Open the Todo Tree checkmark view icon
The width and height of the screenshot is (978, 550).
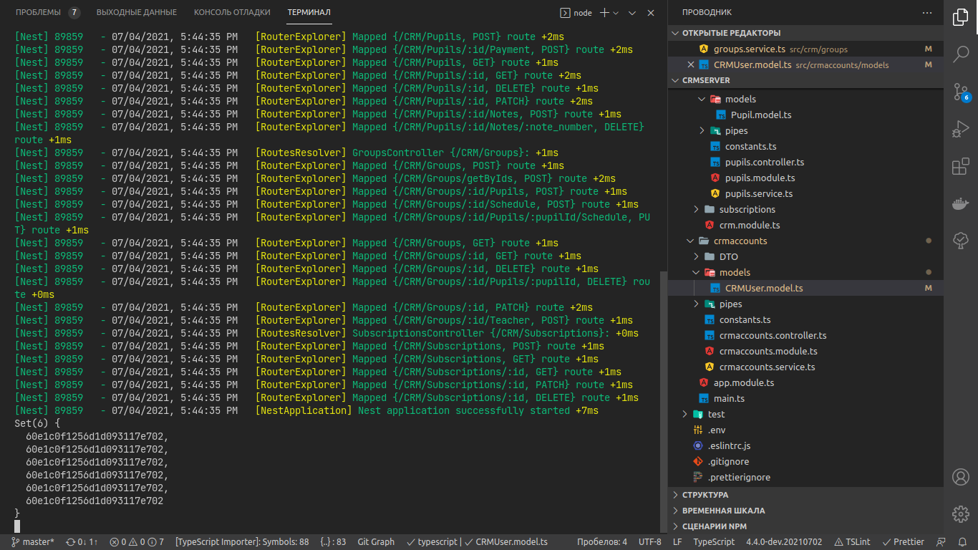click(x=961, y=241)
